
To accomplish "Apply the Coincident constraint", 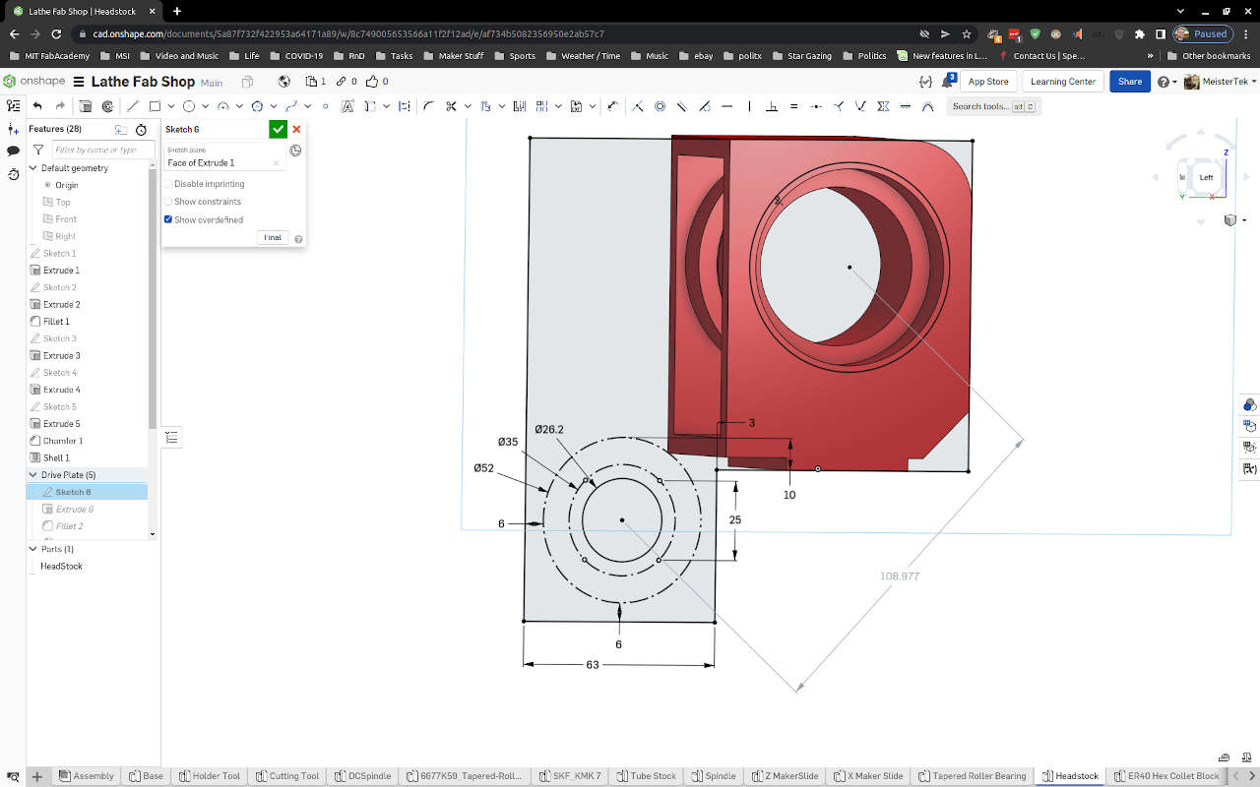I will click(638, 106).
